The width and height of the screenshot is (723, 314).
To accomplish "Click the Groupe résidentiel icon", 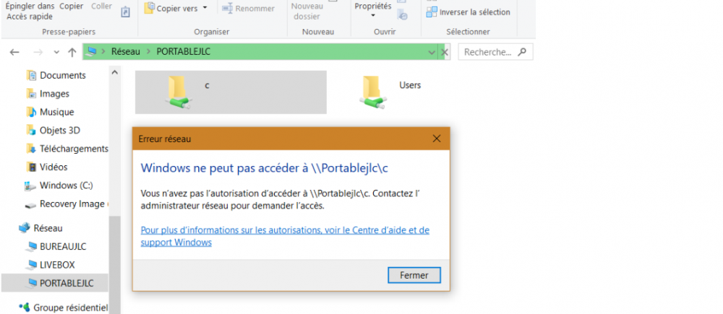I will coord(25,307).
